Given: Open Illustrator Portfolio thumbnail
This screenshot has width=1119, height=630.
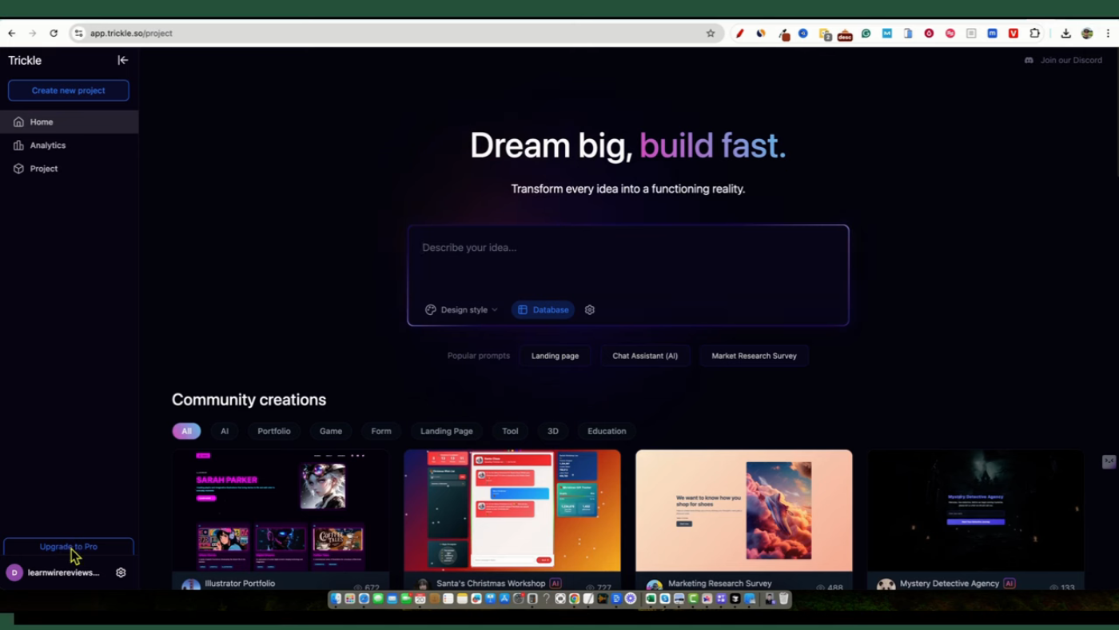Looking at the screenshot, I should (x=281, y=510).
